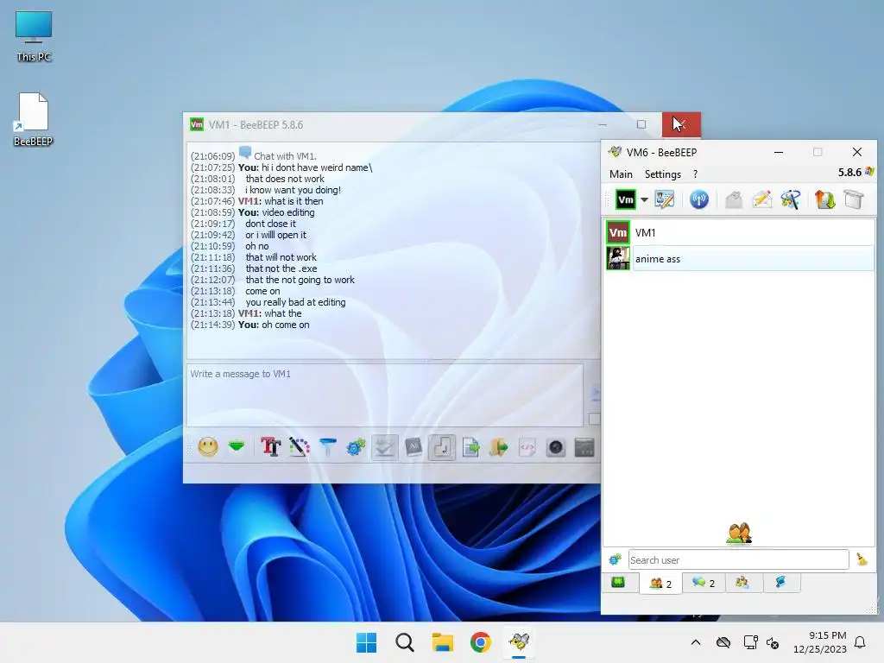Click the blue funnel filter icon
The width and height of the screenshot is (884, 663).
pyautogui.click(x=327, y=448)
